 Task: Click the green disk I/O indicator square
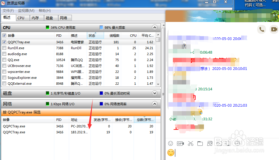pos(47,93)
